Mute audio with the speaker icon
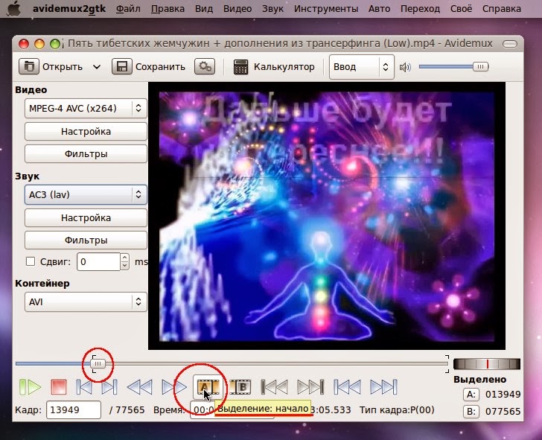 point(405,67)
